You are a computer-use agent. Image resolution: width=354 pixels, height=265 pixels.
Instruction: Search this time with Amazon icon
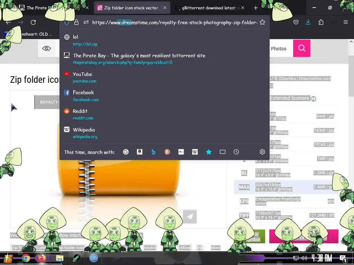140,152
